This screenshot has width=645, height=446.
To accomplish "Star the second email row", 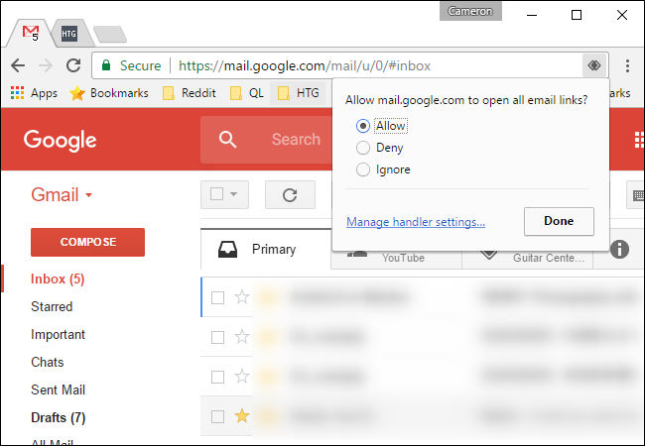I will point(242,337).
